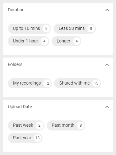
Task: Click the count badge 2 on Past week
Action: pos(39,125)
